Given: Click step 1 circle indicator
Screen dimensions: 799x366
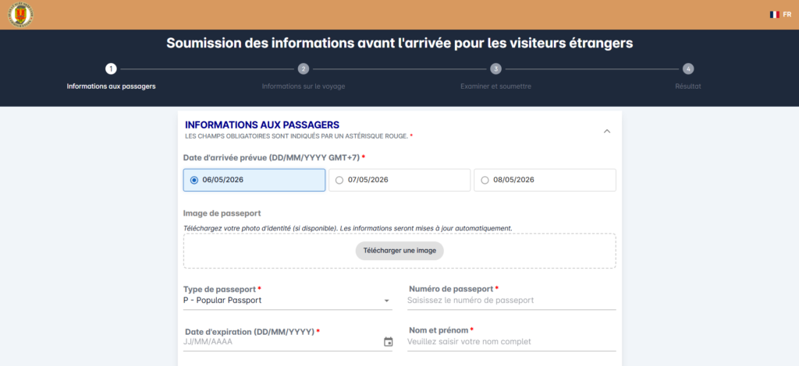Looking at the screenshot, I should 111,69.
